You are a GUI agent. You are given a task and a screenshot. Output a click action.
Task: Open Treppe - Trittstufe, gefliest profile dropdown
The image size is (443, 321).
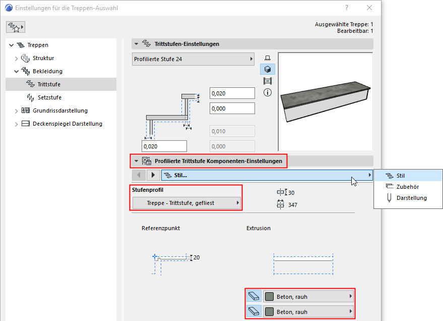tap(186, 203)
